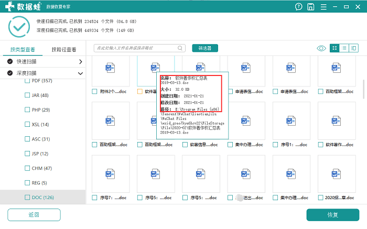The image size is (367, 229).
Task: Toggle the preview eye icon
Action: point(321,48)
